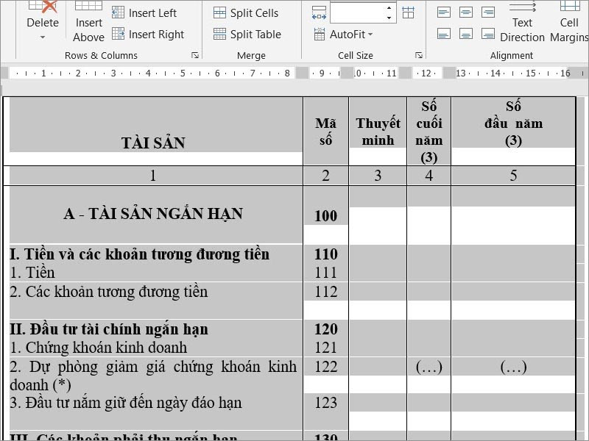Select the Split Cells icon
This screenshot has width=589, height=441.
pyautogui.click(x=219, y=12)
